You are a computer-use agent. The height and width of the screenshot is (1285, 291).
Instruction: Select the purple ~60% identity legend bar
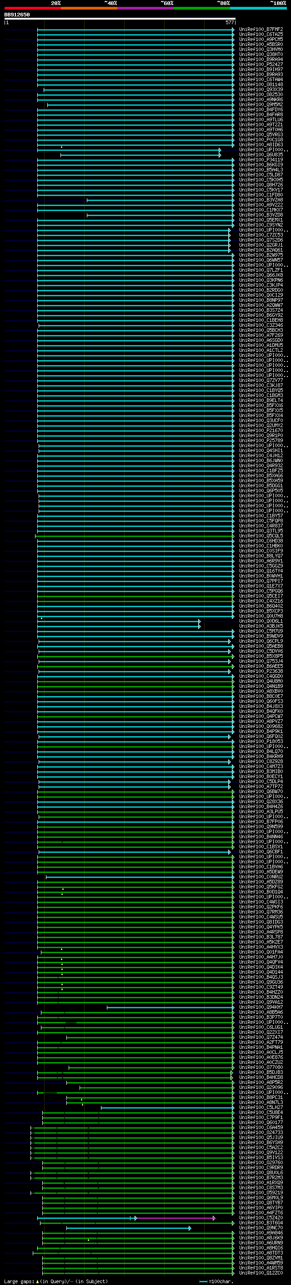145,8
